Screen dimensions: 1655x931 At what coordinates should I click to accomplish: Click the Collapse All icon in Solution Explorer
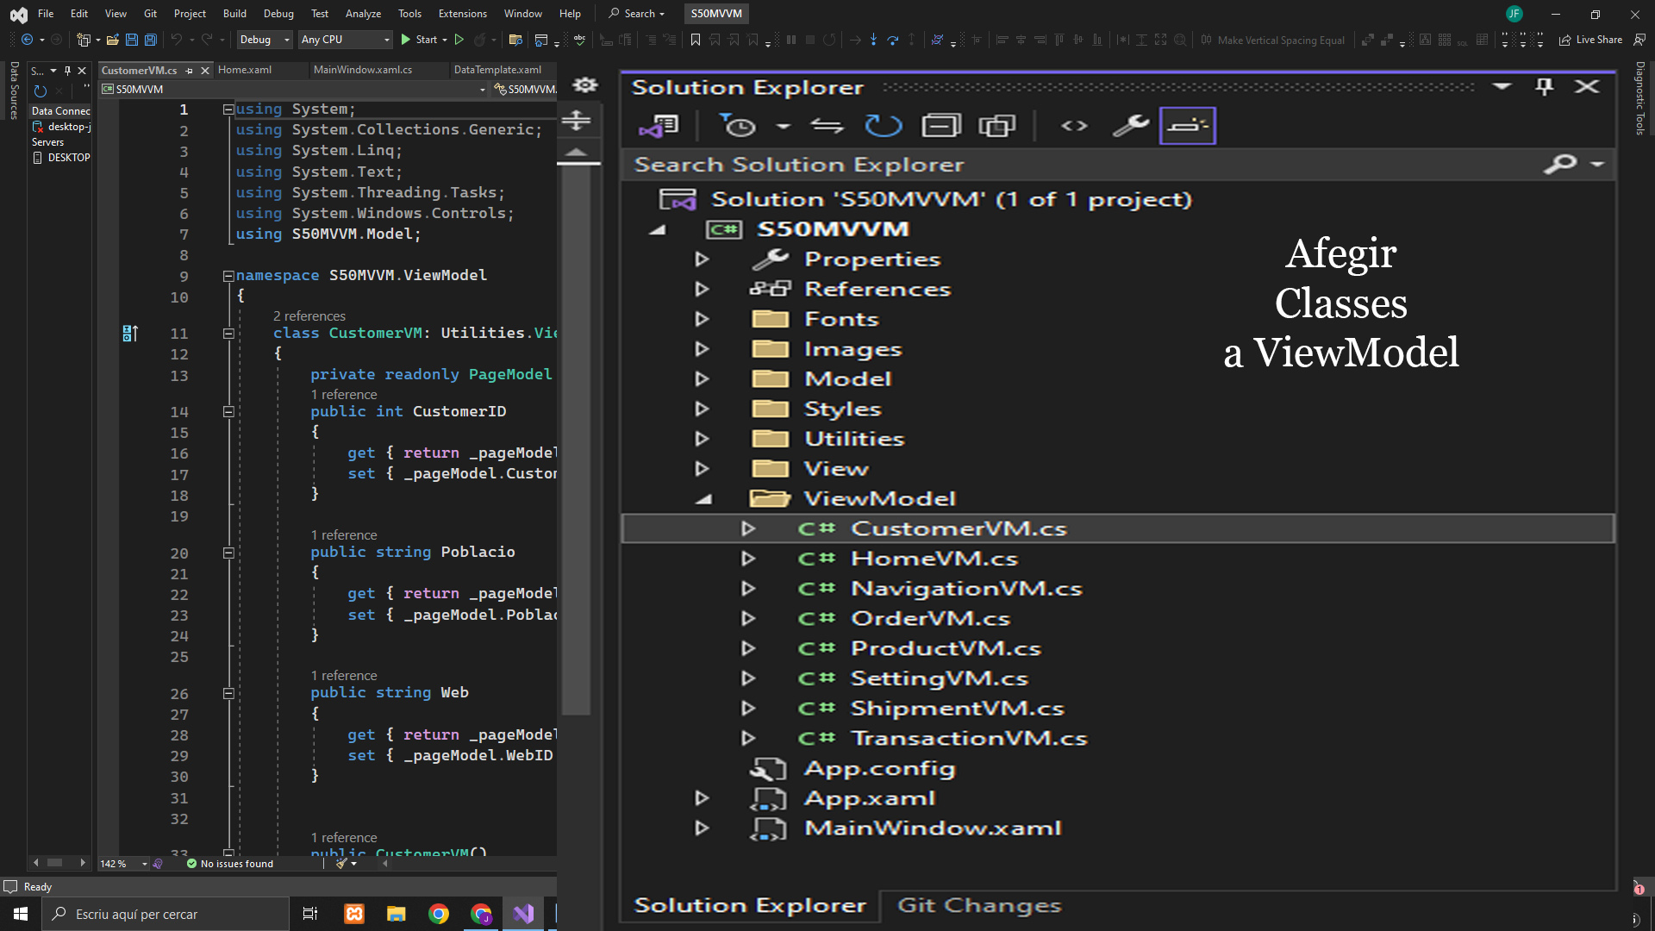[x=940, y=126]
